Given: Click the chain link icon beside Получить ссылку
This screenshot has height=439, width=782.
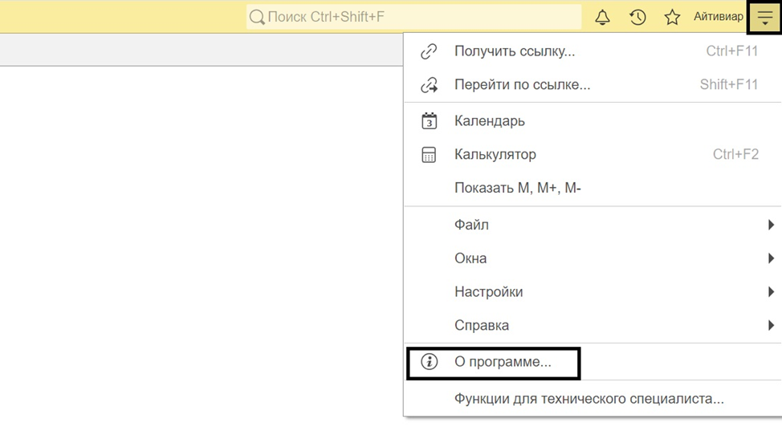Looking at the screenshot, I should point(430,51).
